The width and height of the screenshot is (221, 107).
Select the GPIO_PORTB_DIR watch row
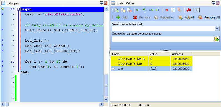[151, 64]
